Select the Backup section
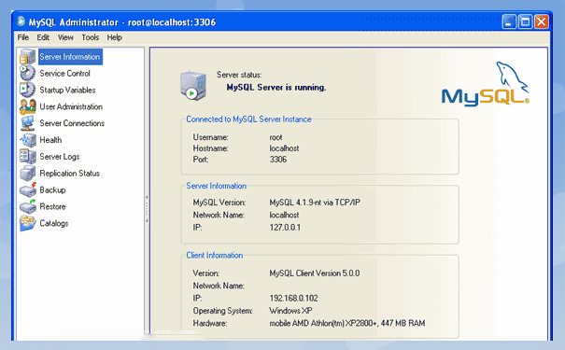The image size is (565, 350). click(52, 189)
